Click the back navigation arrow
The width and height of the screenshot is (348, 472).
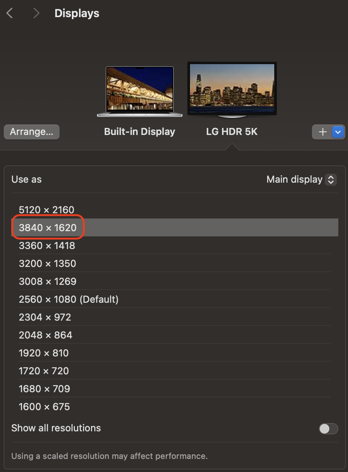click(10, 13)
